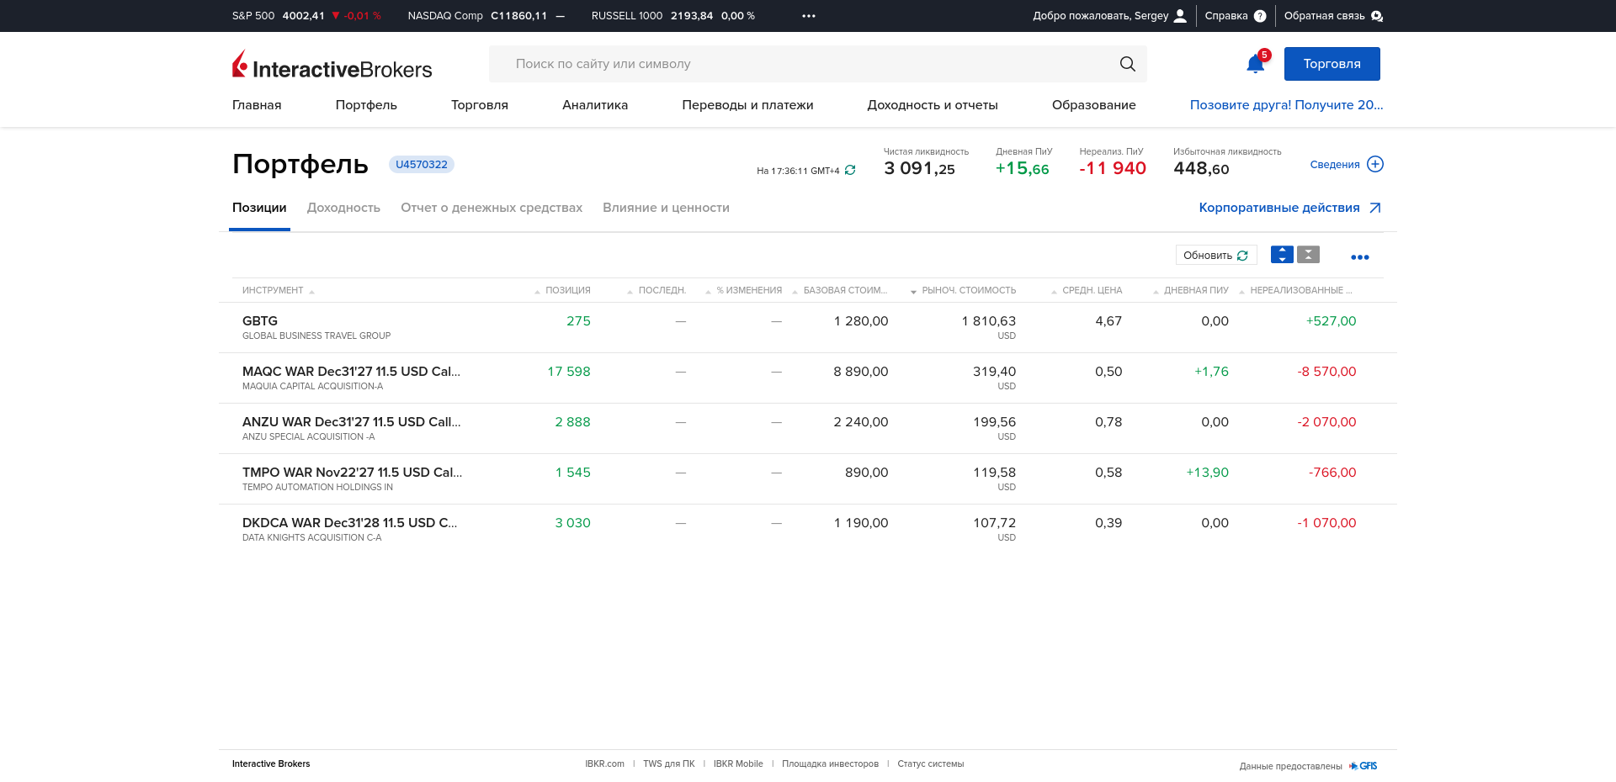Click the user profile icon
Image resolution: width=1616 pixels, height=782 pixels.
pyautogui.click(x=1180, y=16)
